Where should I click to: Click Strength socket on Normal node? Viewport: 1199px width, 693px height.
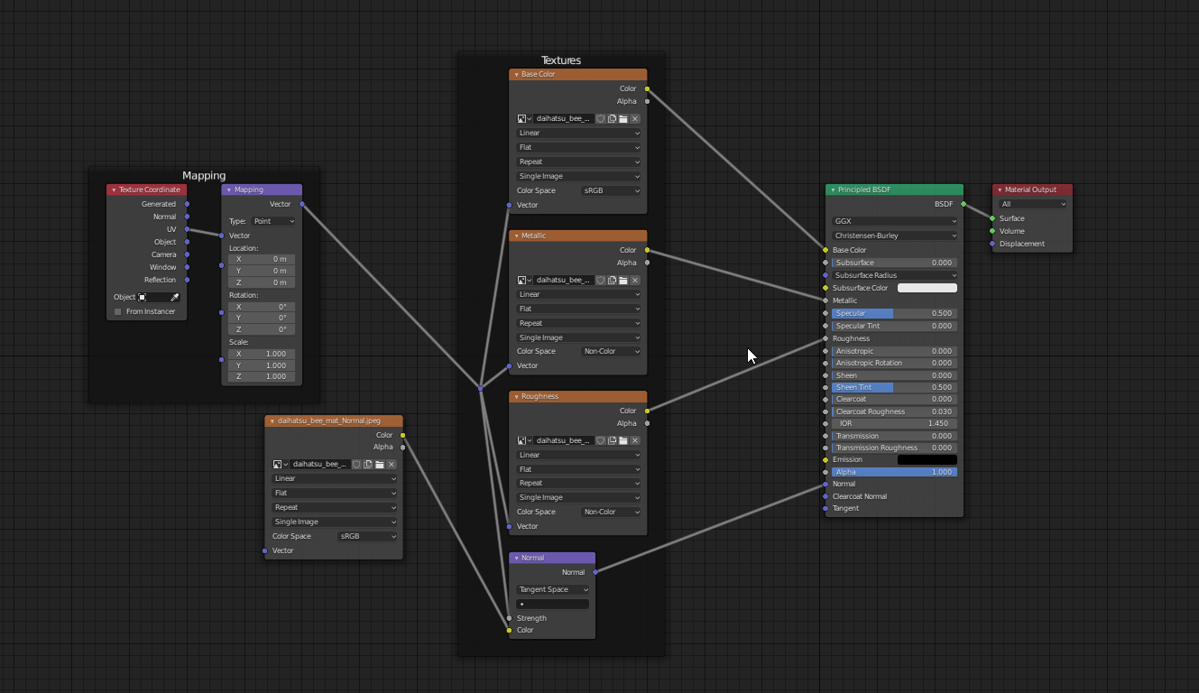point(509,618)
